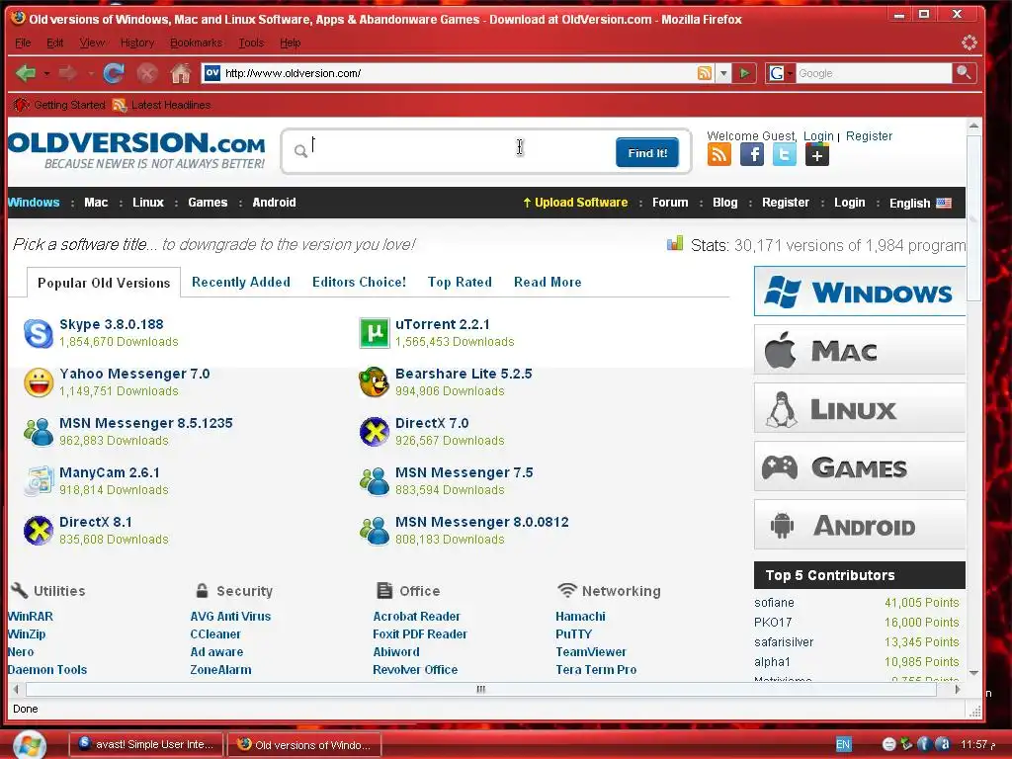Open the Bookmarks menu

197,42
